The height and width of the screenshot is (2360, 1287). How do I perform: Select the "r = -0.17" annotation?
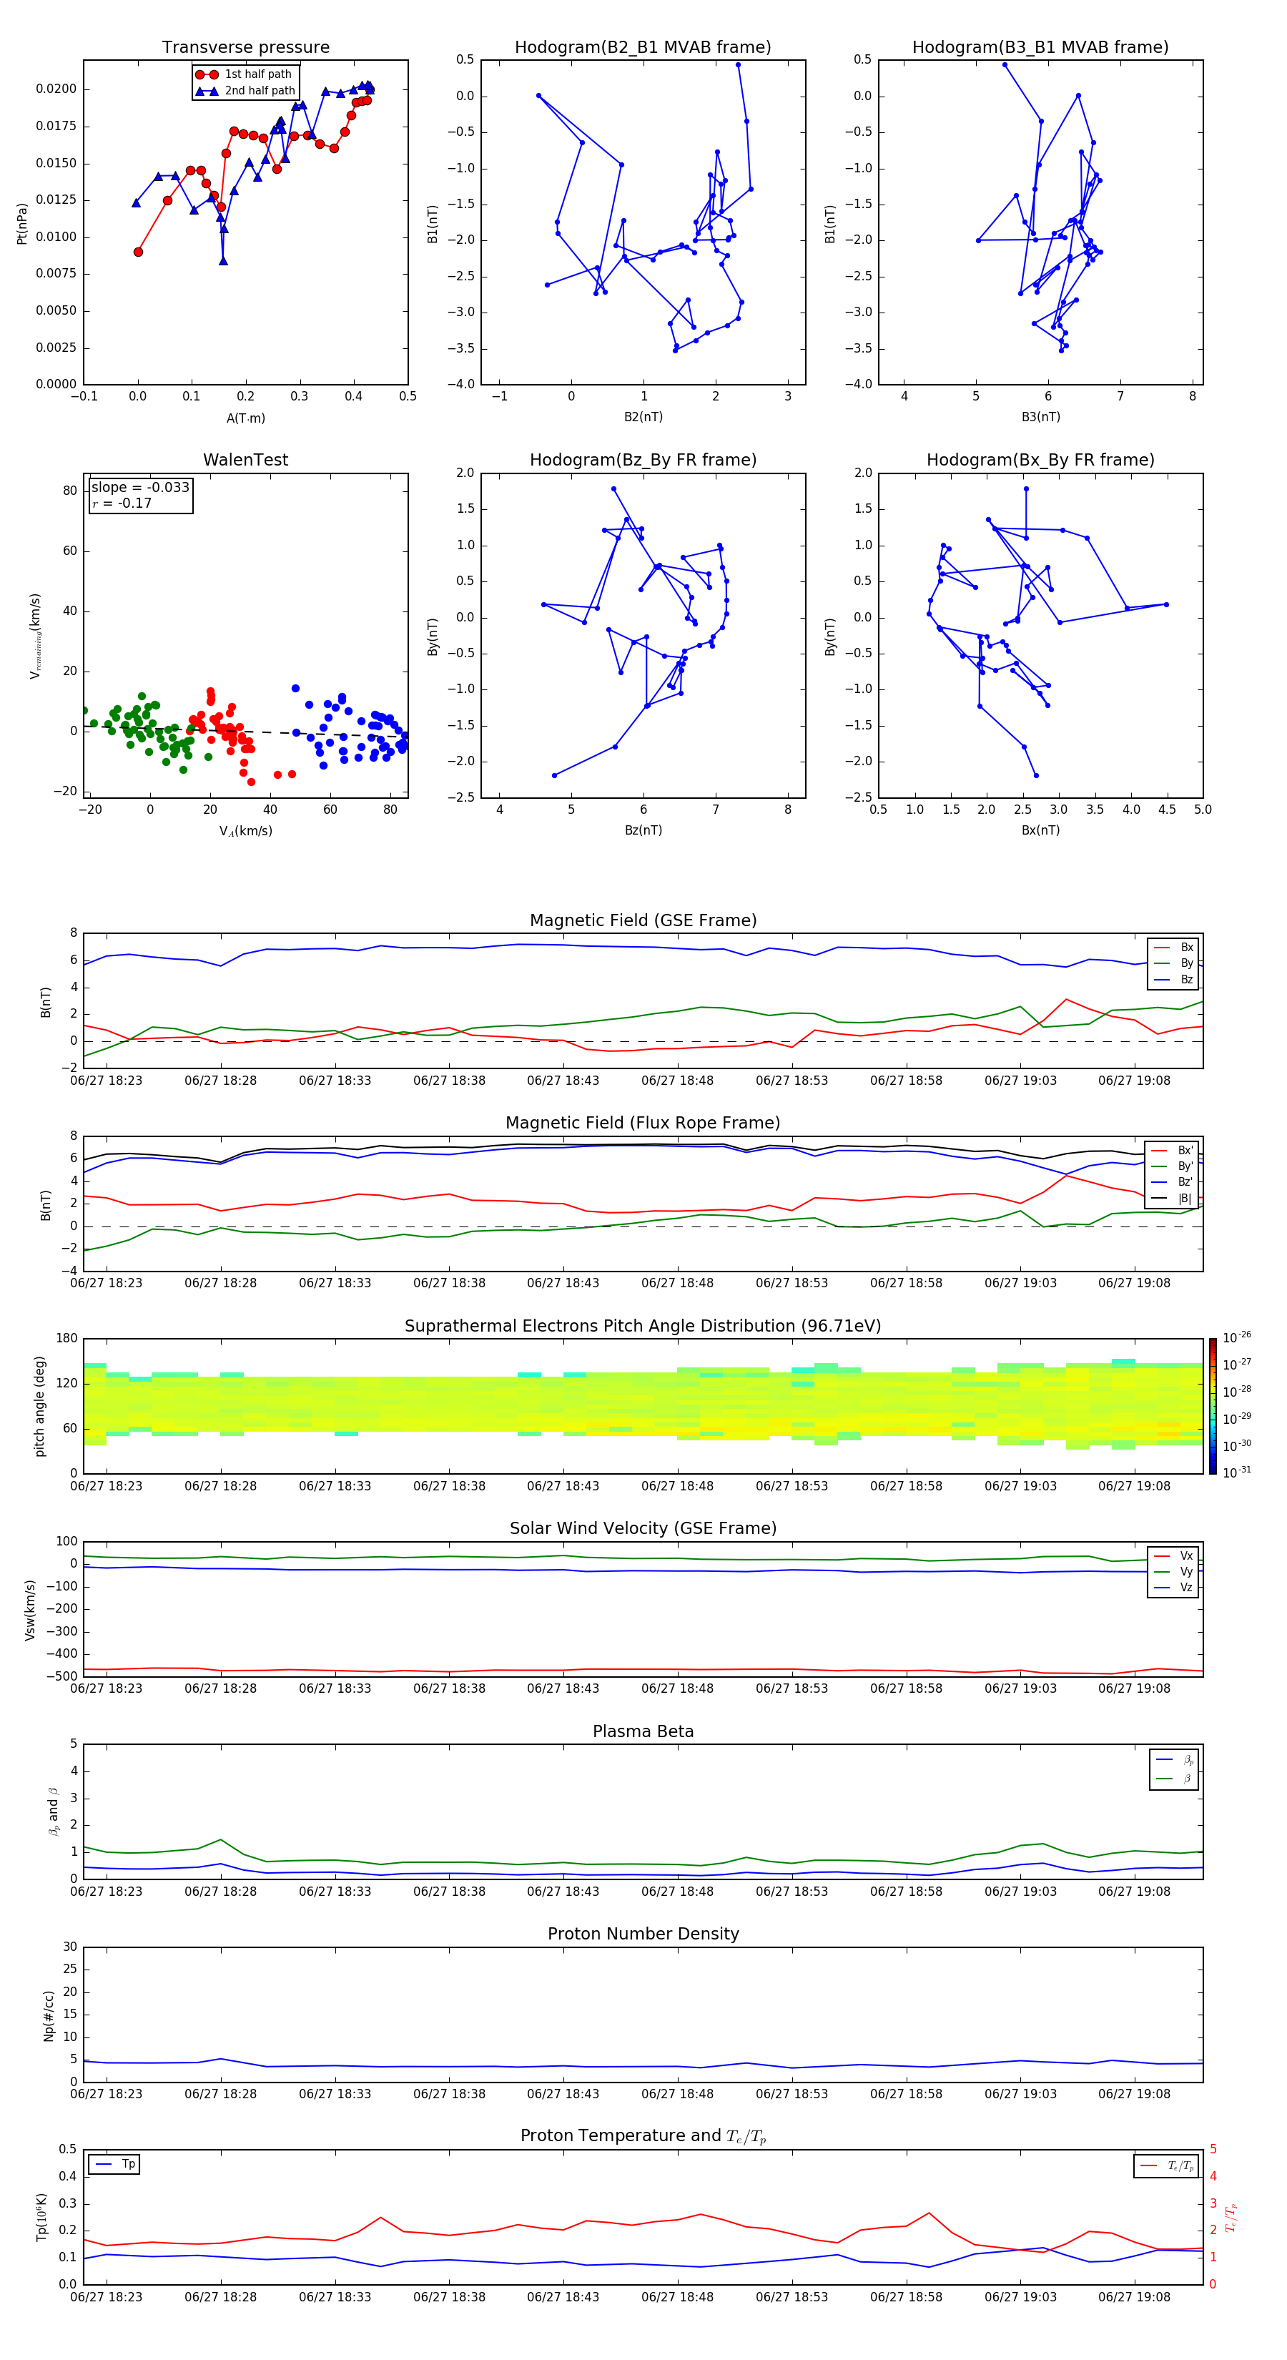(x=121, y=503)
